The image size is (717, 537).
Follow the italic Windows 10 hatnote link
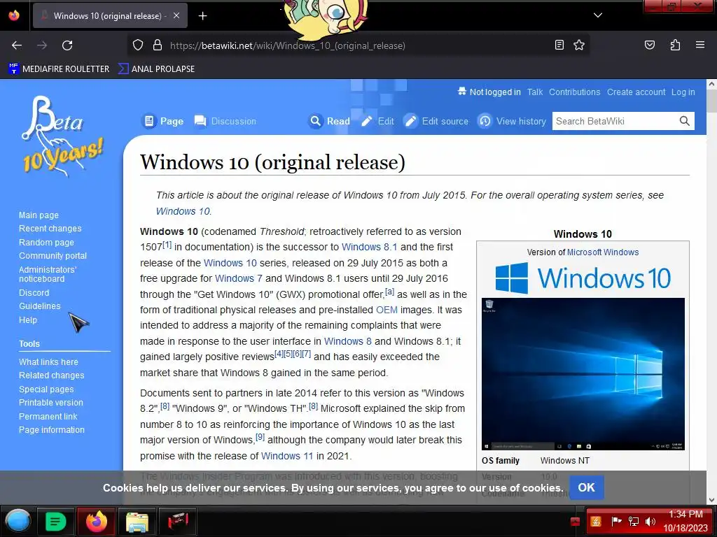tap(183, 211)
